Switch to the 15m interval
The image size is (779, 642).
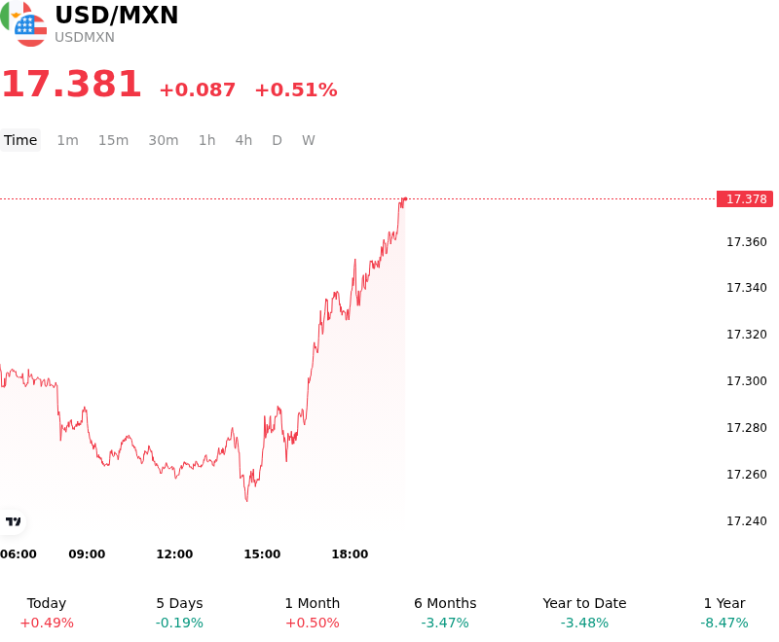[113, 140]
